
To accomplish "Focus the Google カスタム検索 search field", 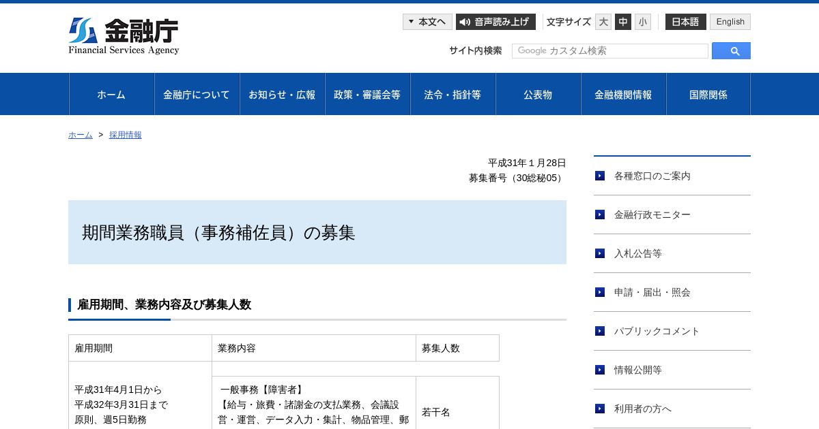I will click(x=610, y=51).
